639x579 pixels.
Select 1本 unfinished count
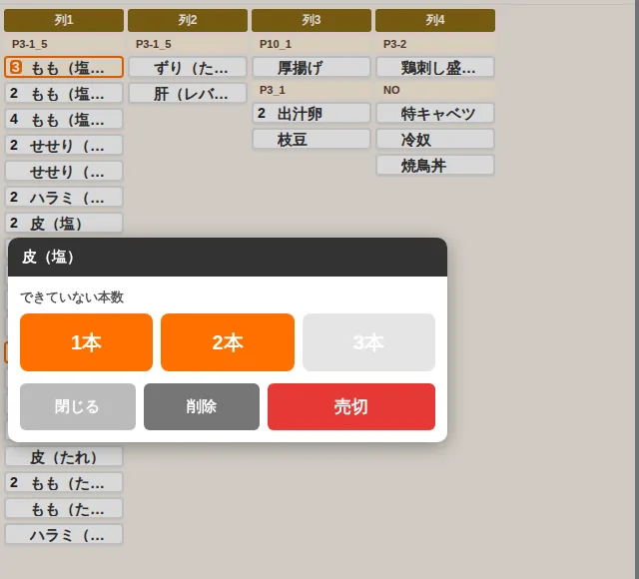(x=86, y=342)
